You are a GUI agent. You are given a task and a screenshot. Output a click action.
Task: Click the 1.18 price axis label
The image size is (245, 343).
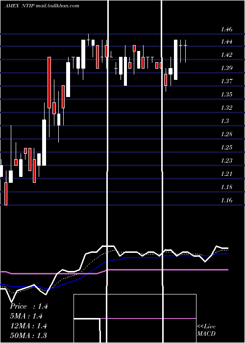point(226,187)
